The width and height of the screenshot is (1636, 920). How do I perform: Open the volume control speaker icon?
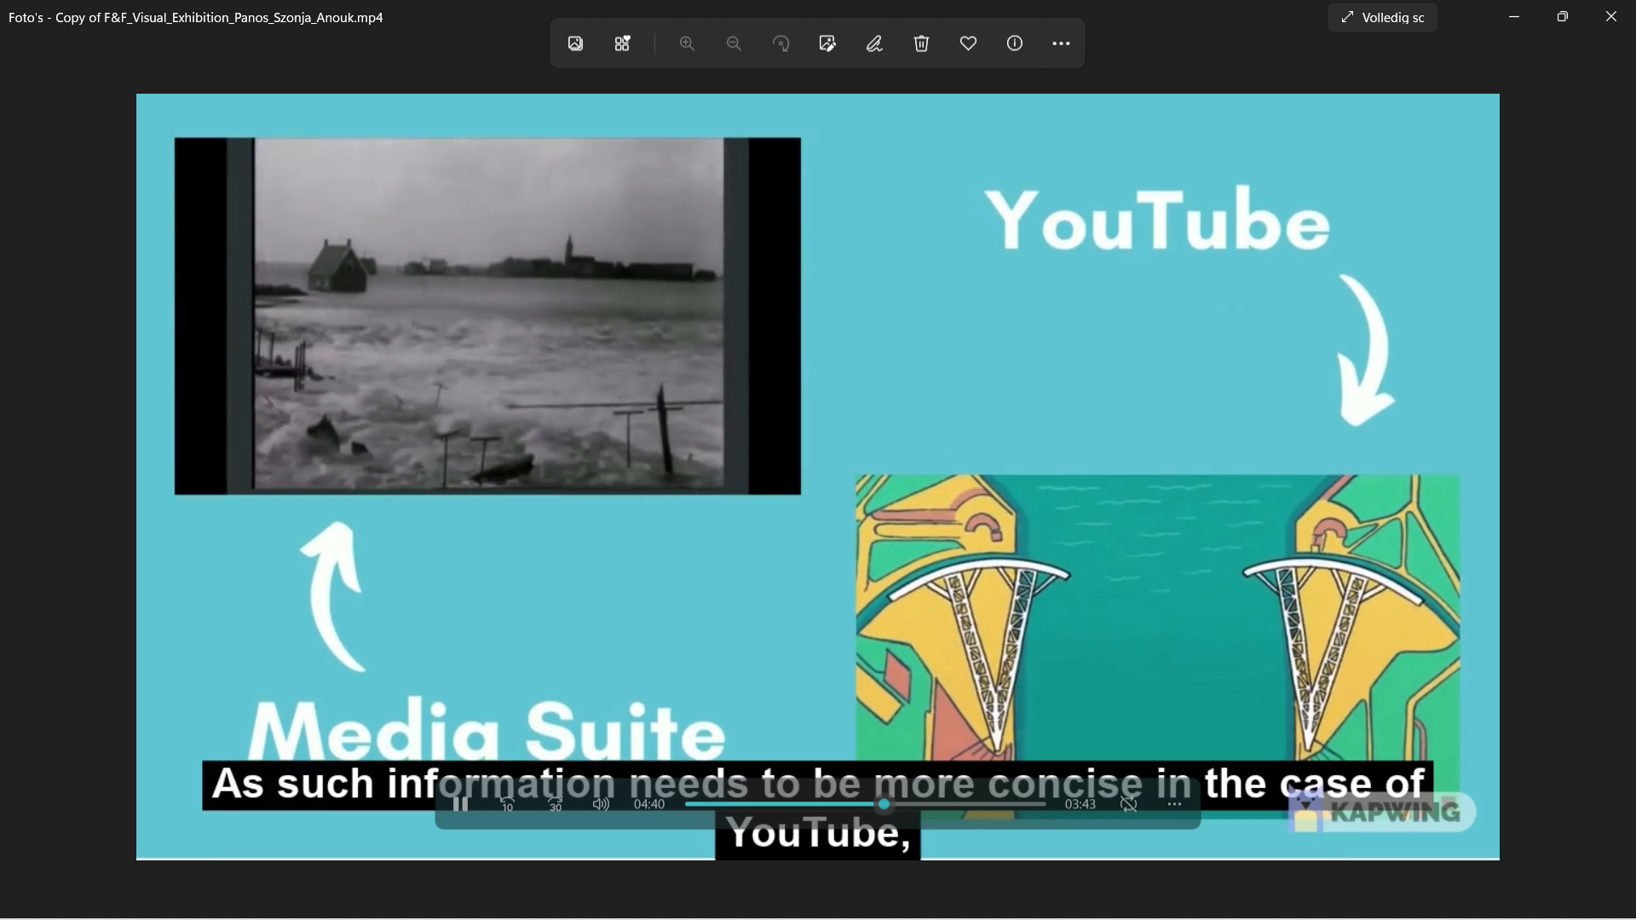601,804
